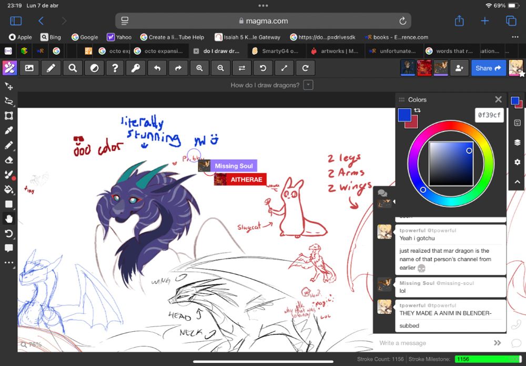Select the red background color swatch
The height and width of the screenshot is (366, 526).
coord(413,124)
